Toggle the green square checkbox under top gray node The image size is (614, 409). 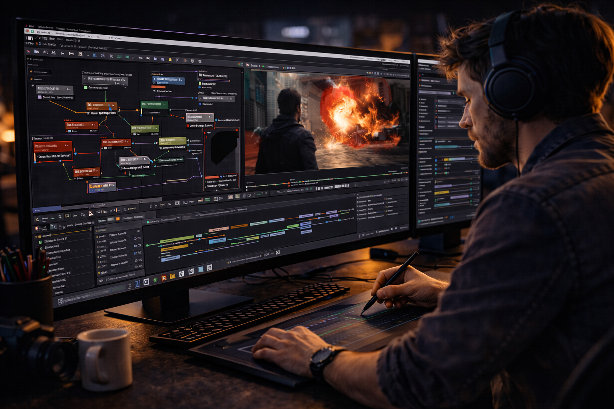click(x=86, y=87)
